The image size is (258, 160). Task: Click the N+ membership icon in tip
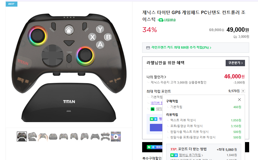coord(174,155)
